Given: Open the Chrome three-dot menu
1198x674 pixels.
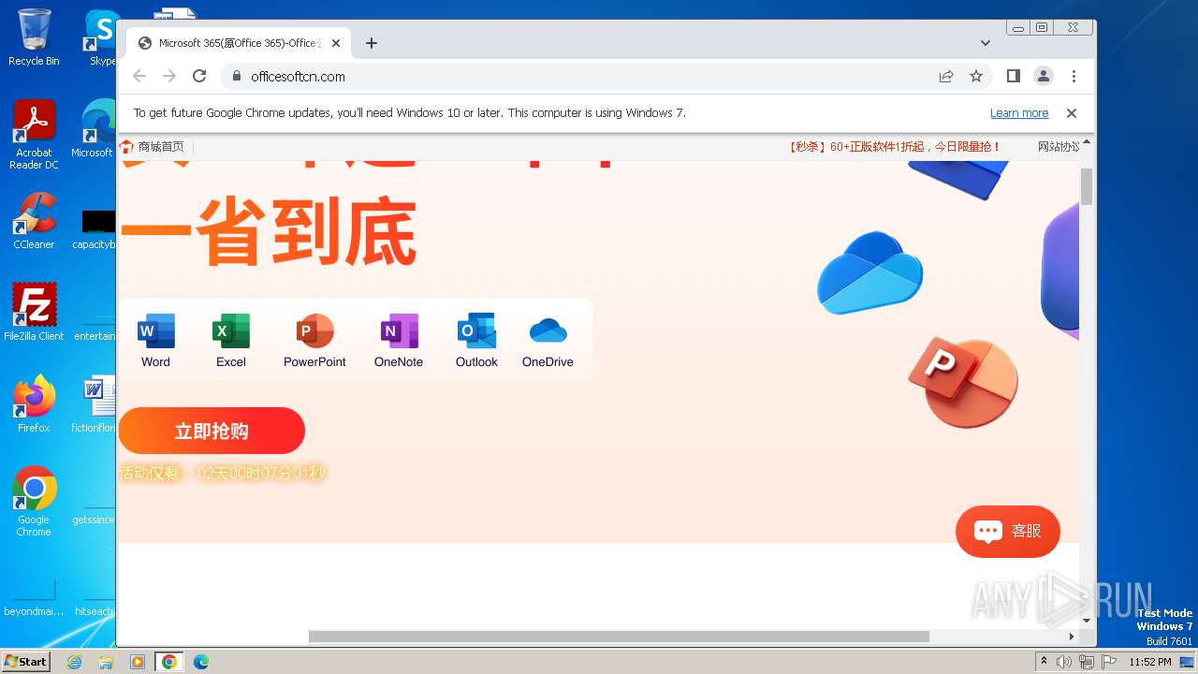Looking at the screenshot, I should (1074, 76).
